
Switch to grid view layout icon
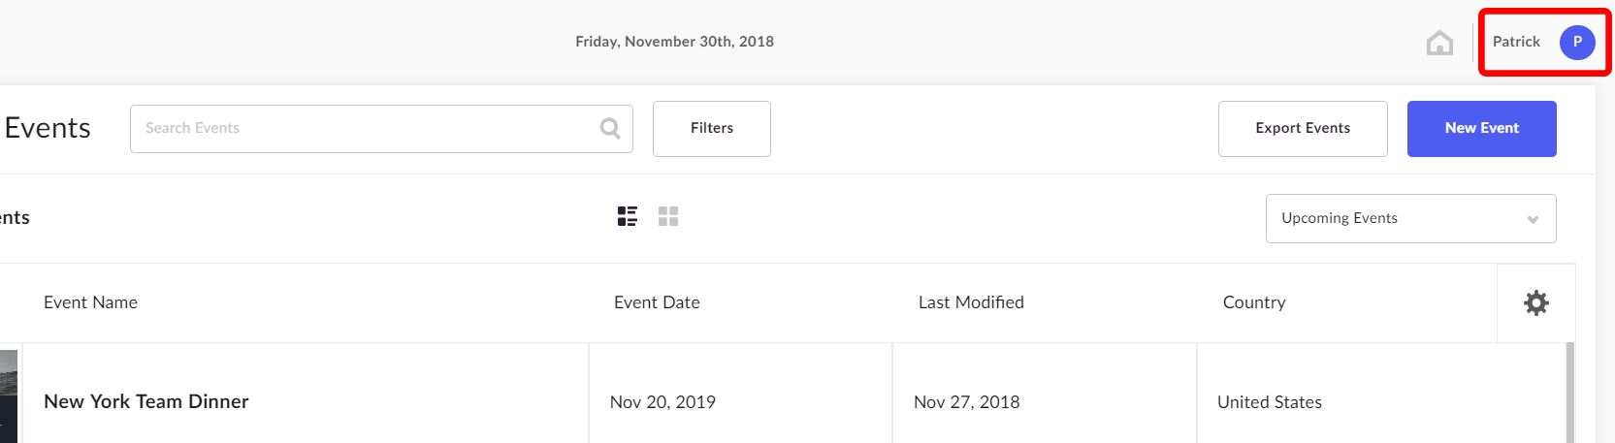[x=668, y=216]
